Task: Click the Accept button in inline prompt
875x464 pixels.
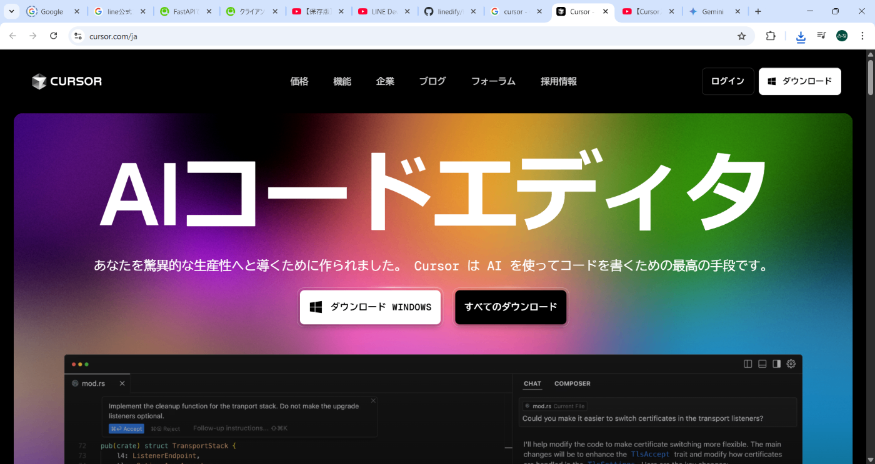Action: point(126,428)
